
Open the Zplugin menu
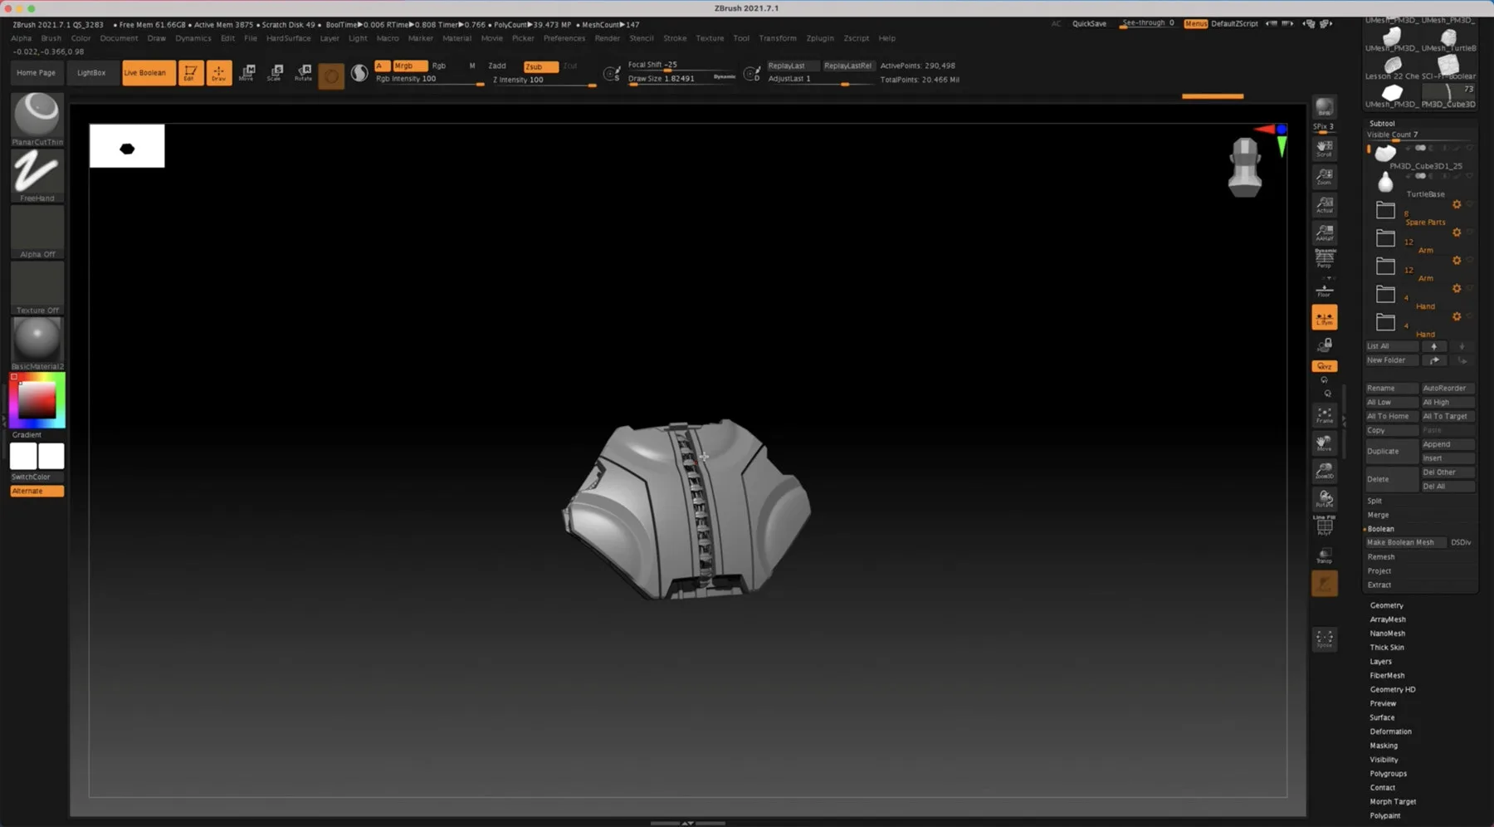pos(820,38)
